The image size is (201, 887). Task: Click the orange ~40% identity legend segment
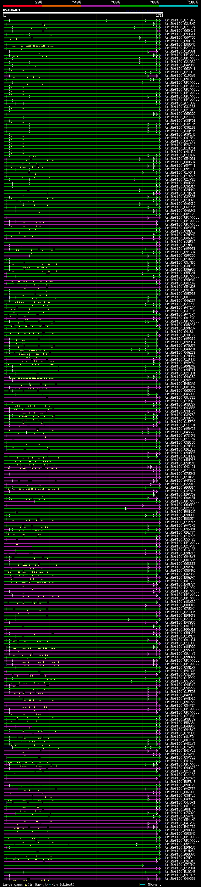[61, 6]
